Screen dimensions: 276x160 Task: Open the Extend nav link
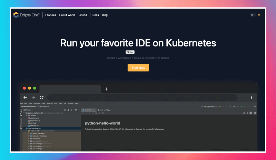(83, 15)
